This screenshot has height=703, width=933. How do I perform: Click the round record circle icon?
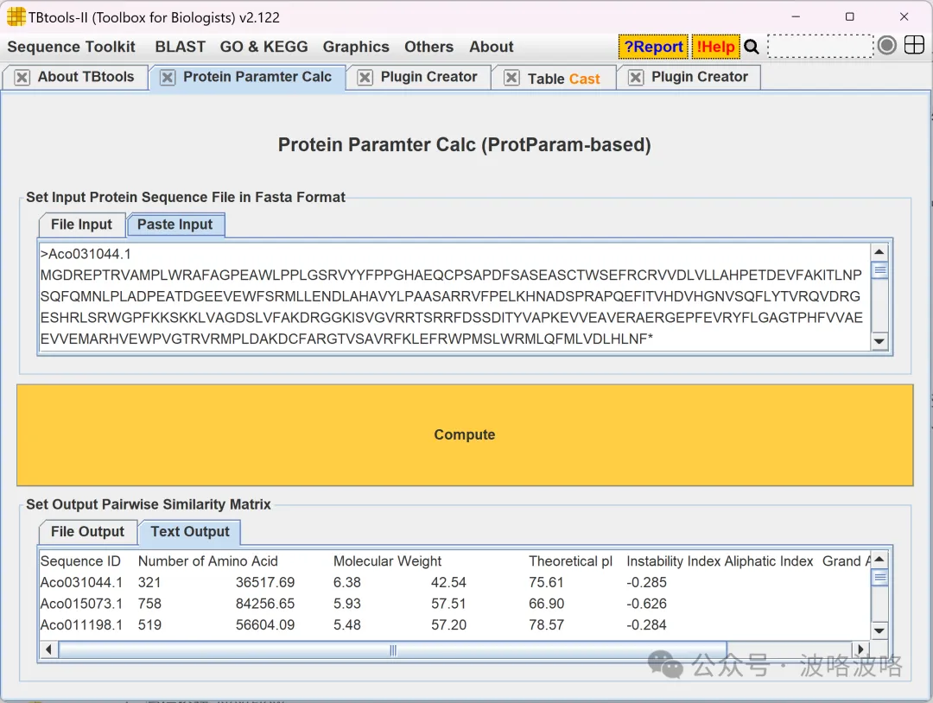coord(886,45)
